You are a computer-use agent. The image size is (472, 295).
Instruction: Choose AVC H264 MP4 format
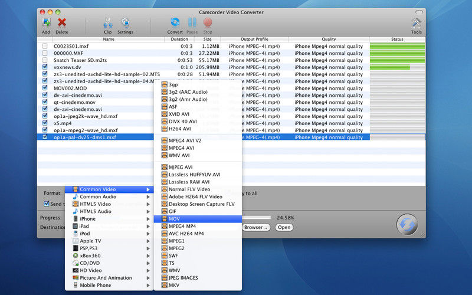[198, 234]
